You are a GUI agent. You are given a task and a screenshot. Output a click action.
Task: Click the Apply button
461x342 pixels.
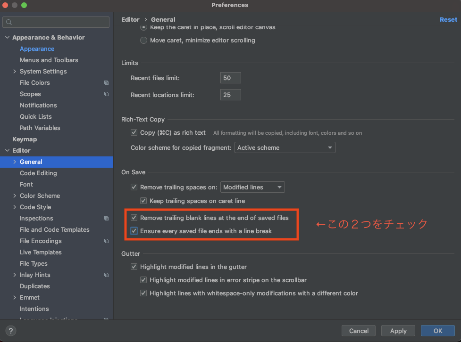click(398, 331)
